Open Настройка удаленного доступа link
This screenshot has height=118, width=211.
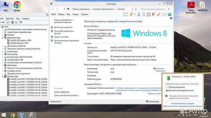[x=64, y=32]
